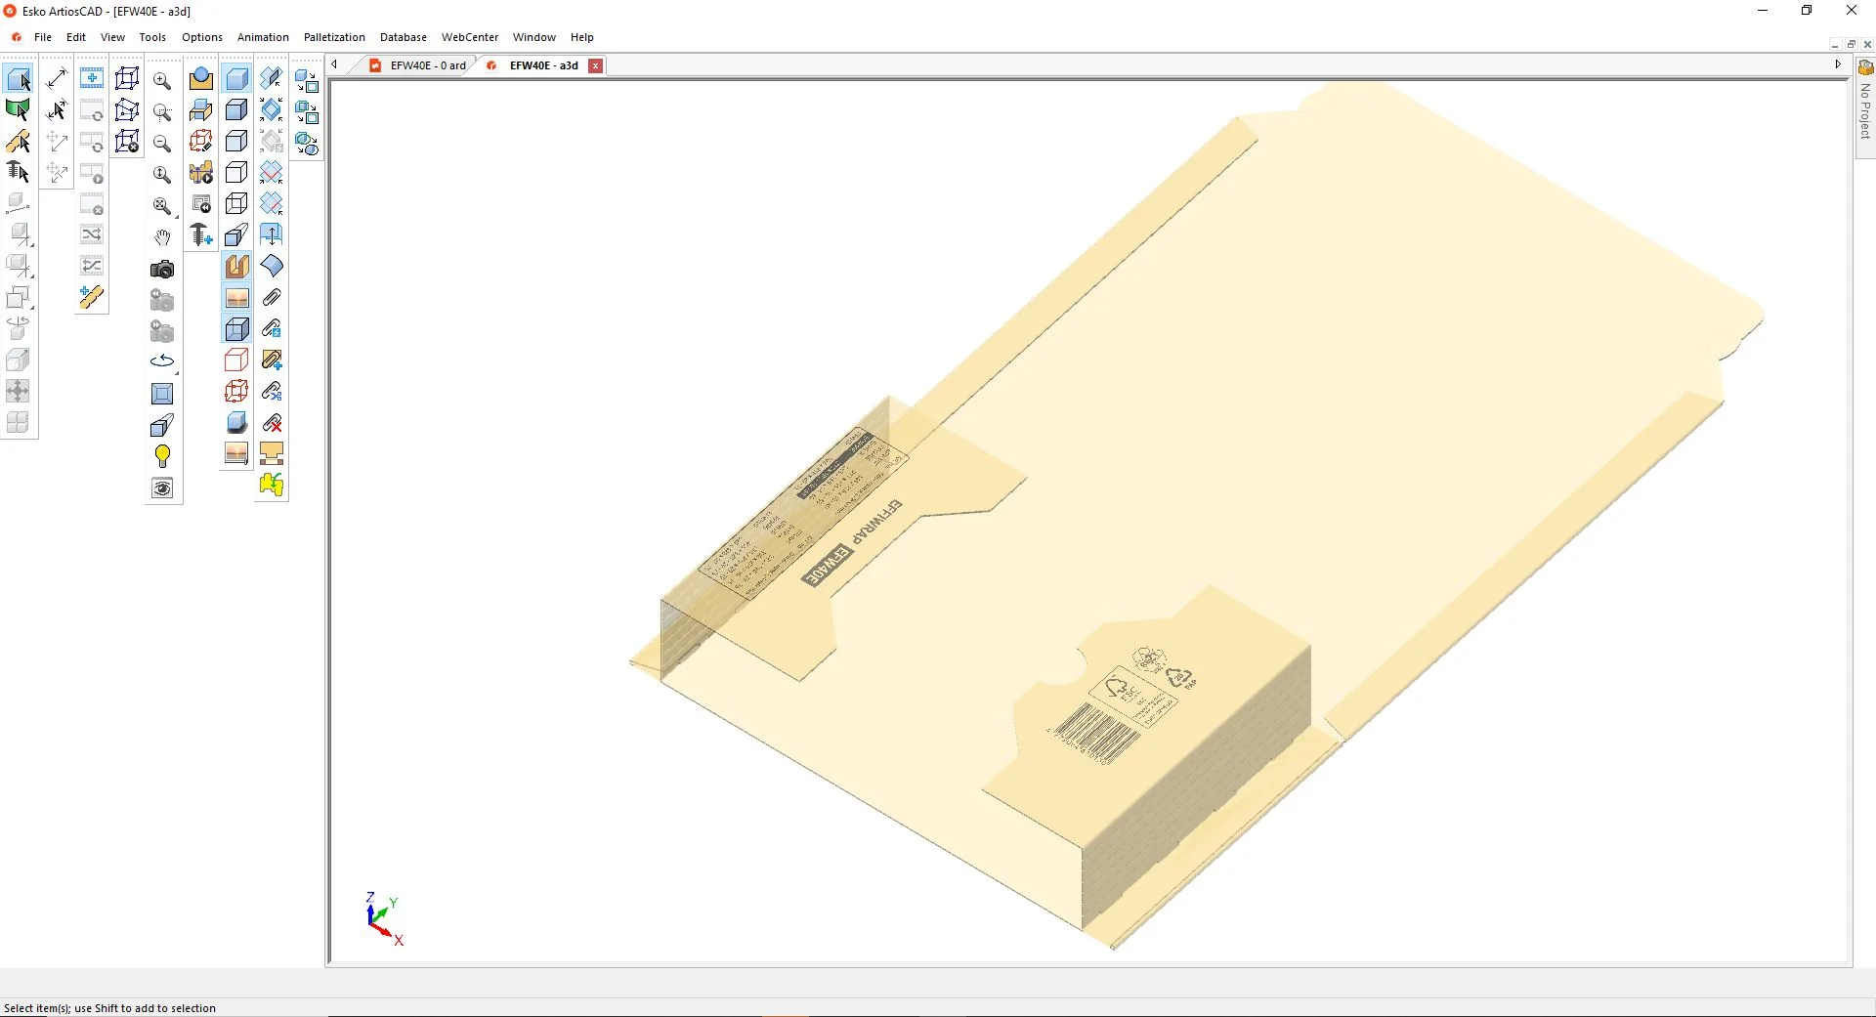Click the Zoom Out magnifier

tap(162, 144)
